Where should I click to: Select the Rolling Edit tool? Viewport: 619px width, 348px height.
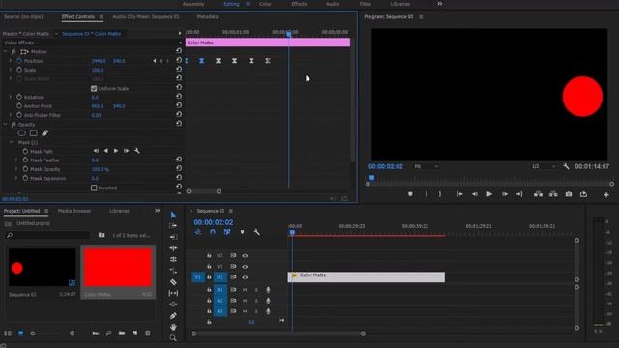(x=173, y=248)
